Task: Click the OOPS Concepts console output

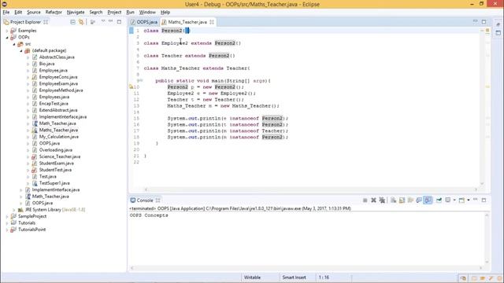Action: point(149,215)
